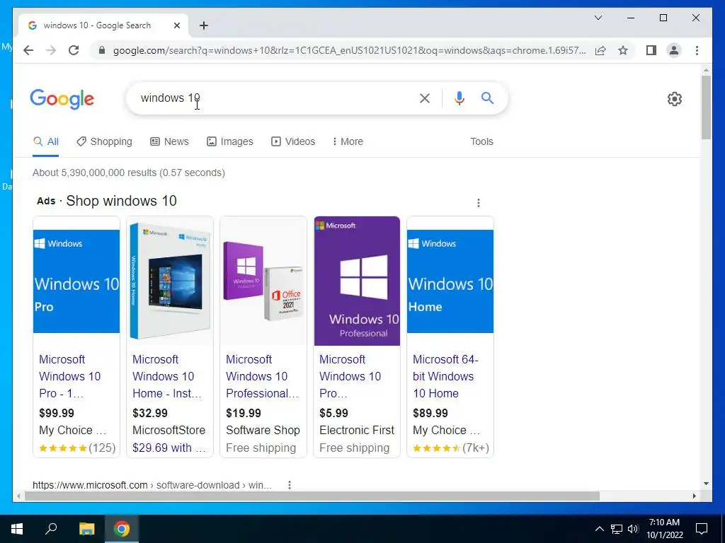Image resolution: width=725 pixels, height=543 pixels.
Task: Open Chrome's side panel
Action: (651, 50)
